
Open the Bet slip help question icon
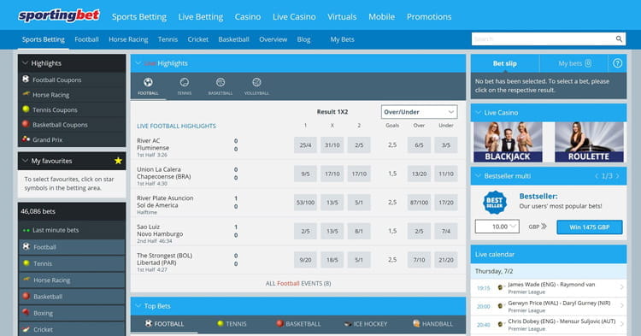(617, 63)
